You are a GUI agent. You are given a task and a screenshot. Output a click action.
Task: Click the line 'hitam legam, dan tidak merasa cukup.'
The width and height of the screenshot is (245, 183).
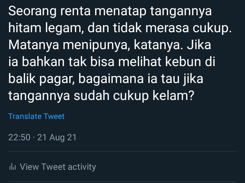pyautogui.click(x=120, y=28)
